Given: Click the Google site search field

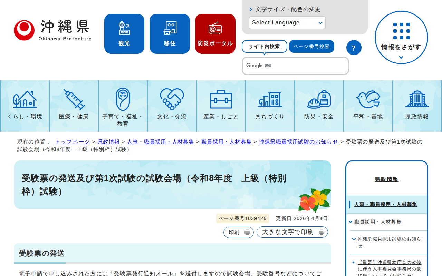Looking at the screenshot, I should [295, 66].
